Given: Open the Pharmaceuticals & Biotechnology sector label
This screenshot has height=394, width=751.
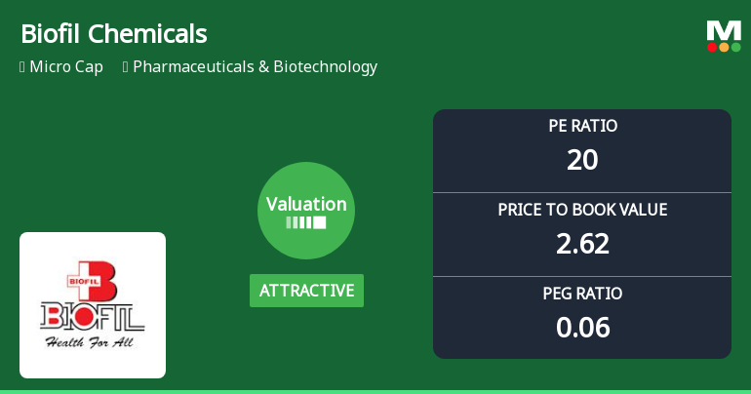Looking at the screenshot, I should tap(255, 67).
